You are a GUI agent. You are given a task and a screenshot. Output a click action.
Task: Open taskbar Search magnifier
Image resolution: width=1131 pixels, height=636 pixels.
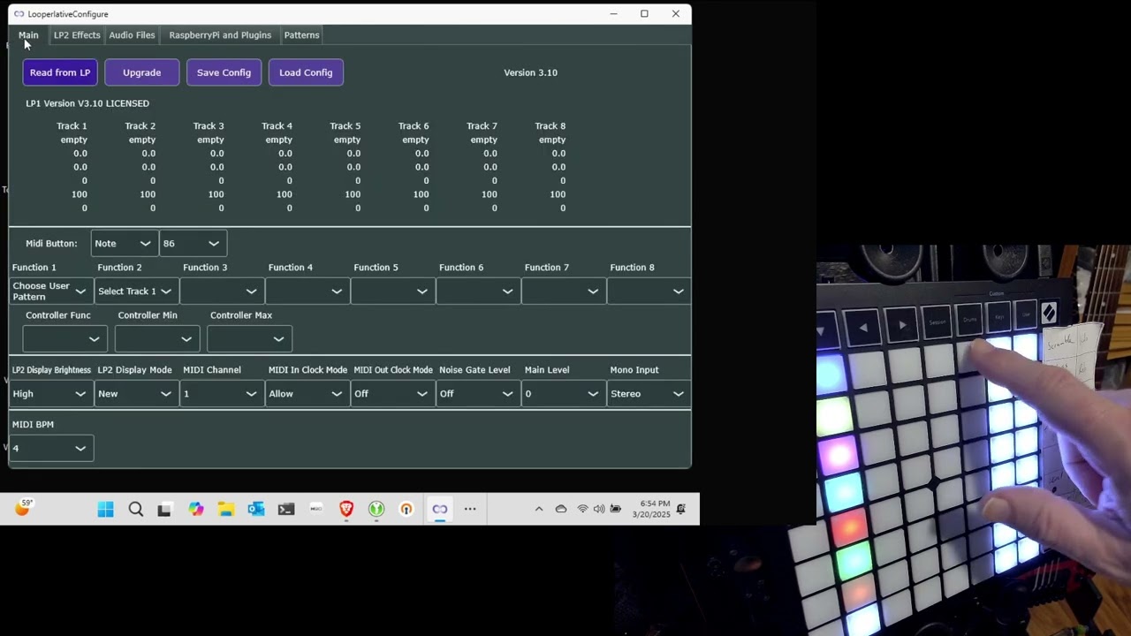coord(136,509)
